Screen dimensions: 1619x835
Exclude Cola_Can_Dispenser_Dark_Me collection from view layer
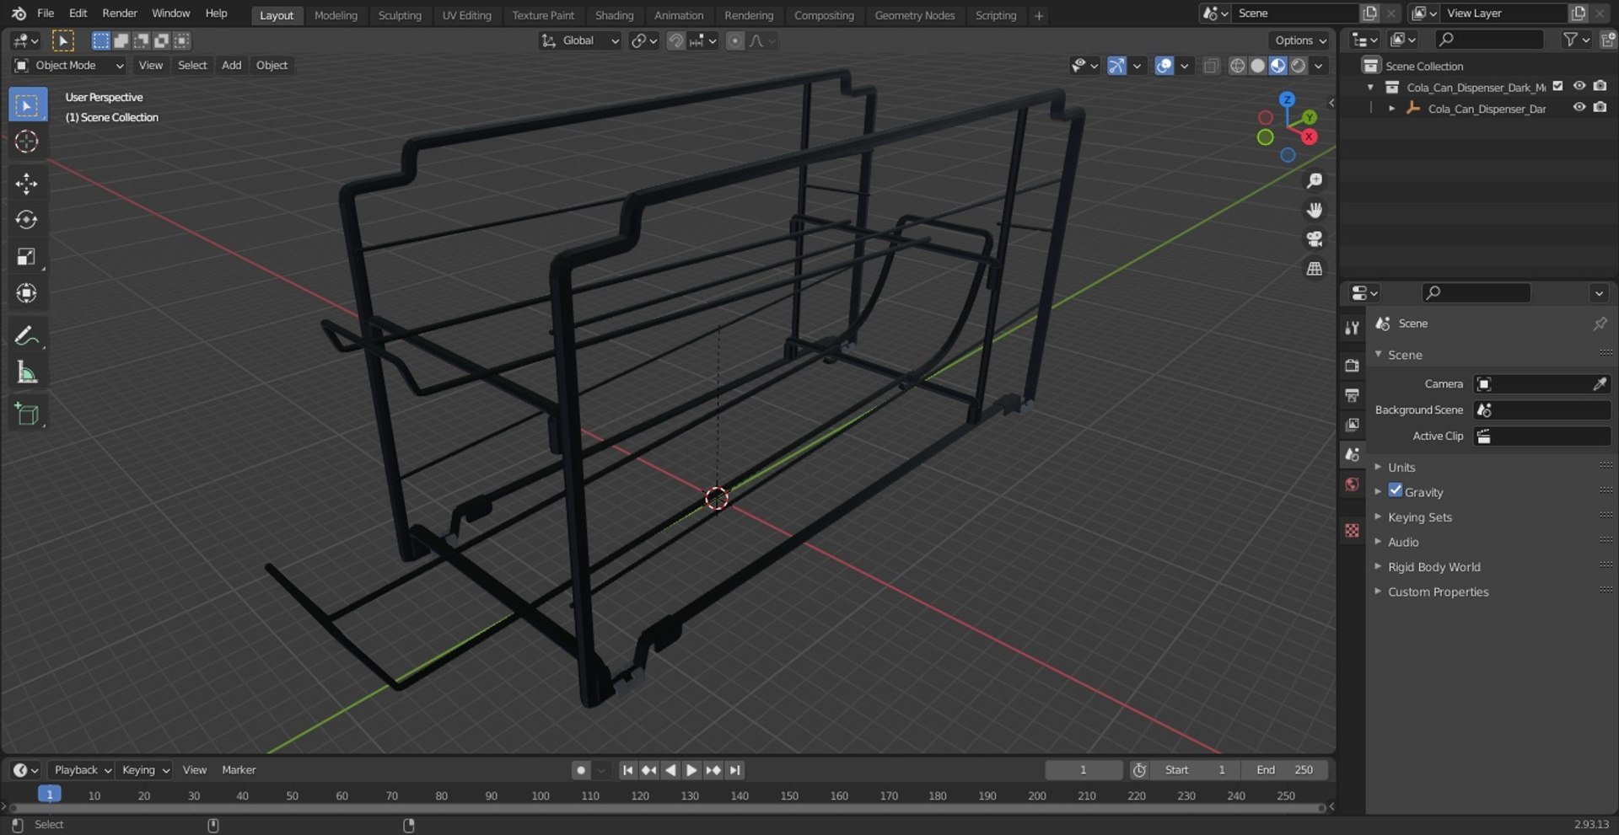pos(1558,86)
